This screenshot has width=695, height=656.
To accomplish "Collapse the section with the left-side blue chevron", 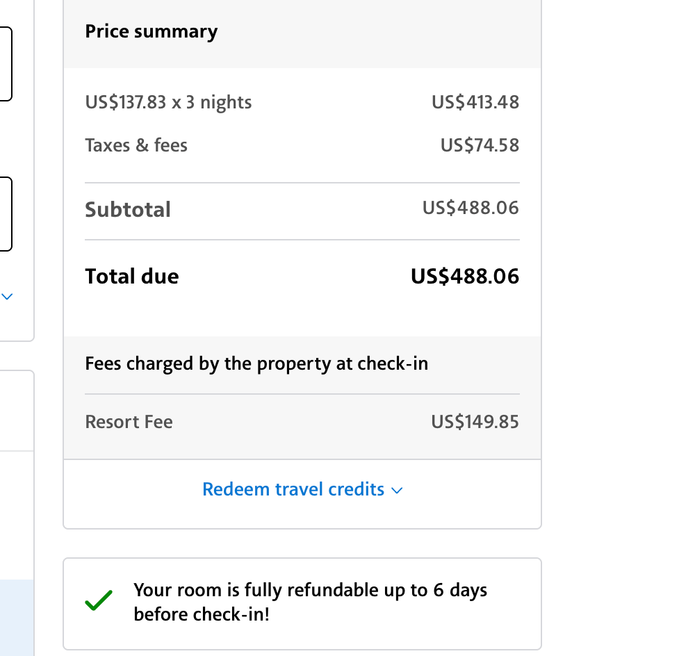I will (7, 296).
